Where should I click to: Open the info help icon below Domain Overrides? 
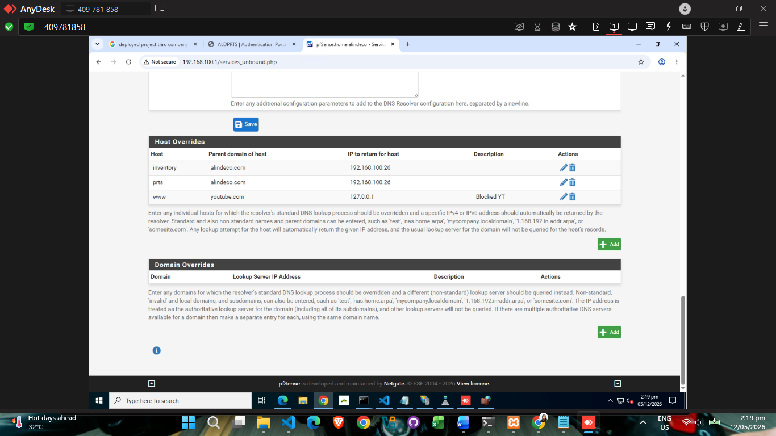tap(157, 350)
